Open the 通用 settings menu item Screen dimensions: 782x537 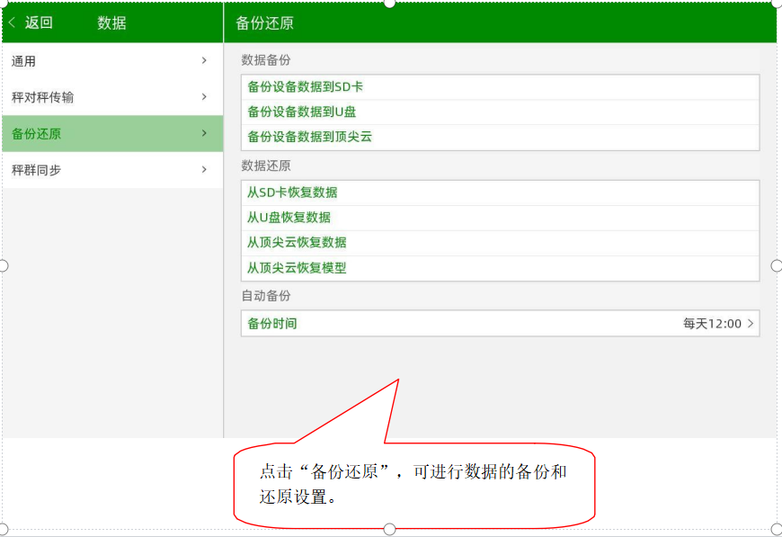pyautogui.click(x=112, y=61)
